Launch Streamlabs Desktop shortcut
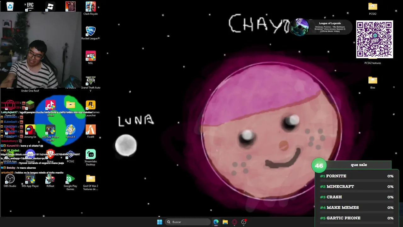The image size is (403, 227). point(91,158)
